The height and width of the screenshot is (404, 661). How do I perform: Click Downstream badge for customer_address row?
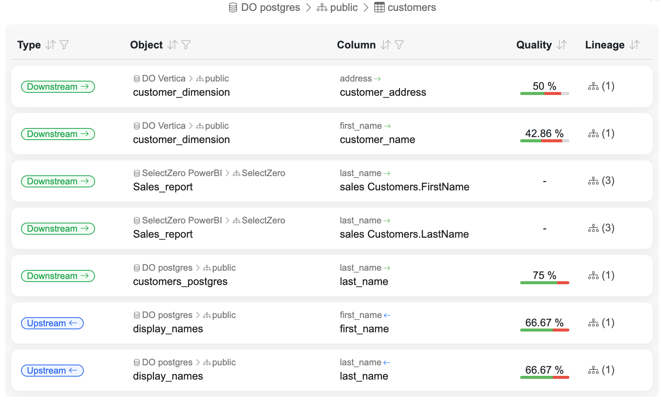tap(58, 87)
